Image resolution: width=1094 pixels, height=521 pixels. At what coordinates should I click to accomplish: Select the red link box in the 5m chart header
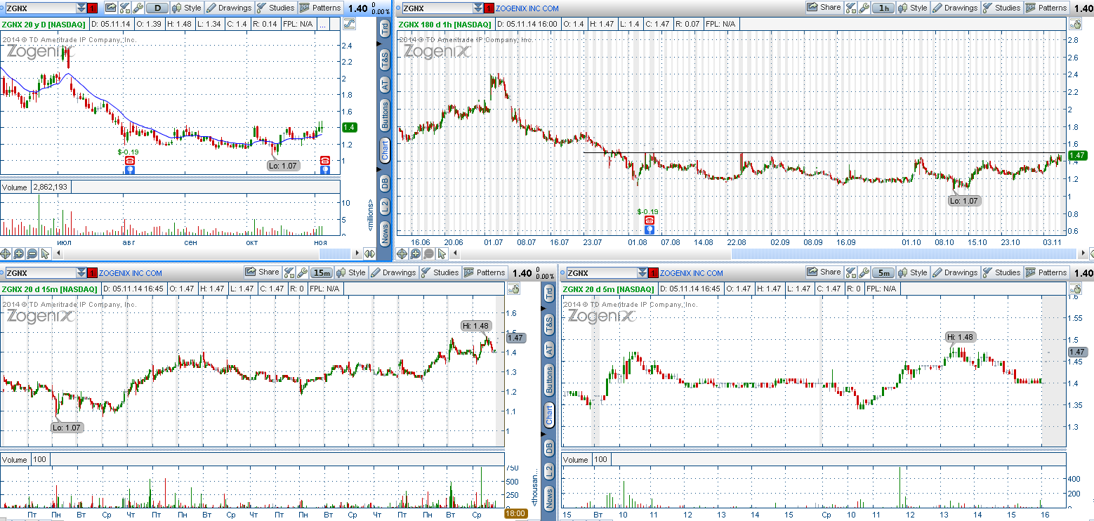click(653, 272)
